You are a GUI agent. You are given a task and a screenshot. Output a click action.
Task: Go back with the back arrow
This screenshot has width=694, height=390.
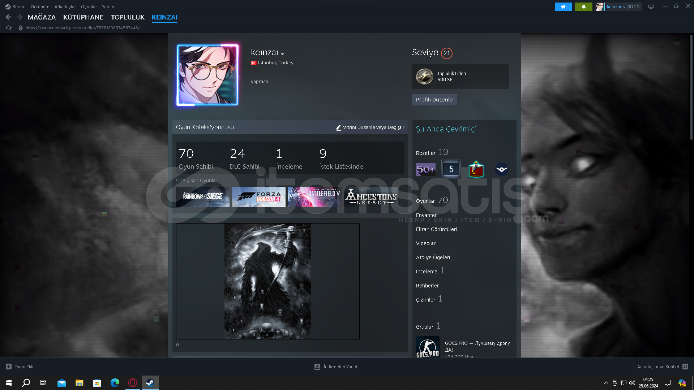(8, 17)
